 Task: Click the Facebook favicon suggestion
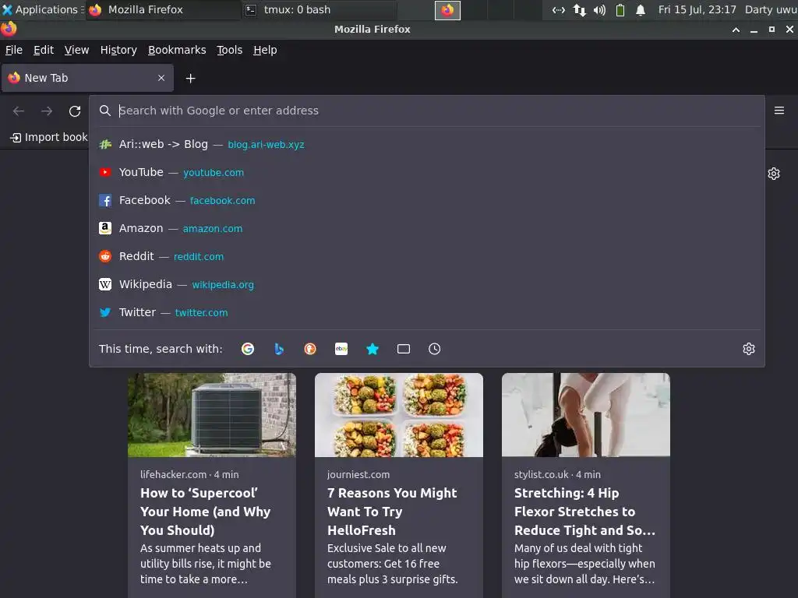105,200
